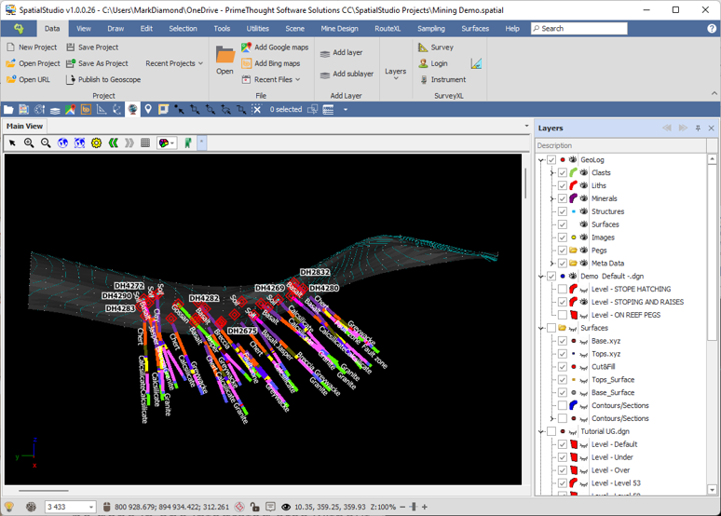Click the folder icon in the blue toolbar
The height and width of the screenshot is (516, 721).
tap(8, 110)
